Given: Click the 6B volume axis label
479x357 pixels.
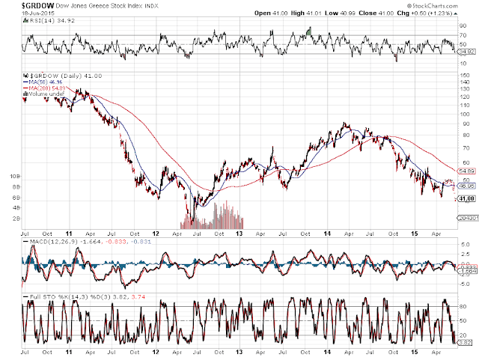Looking at the screenshot, I should pyautogui.click(x=16, y=198).
